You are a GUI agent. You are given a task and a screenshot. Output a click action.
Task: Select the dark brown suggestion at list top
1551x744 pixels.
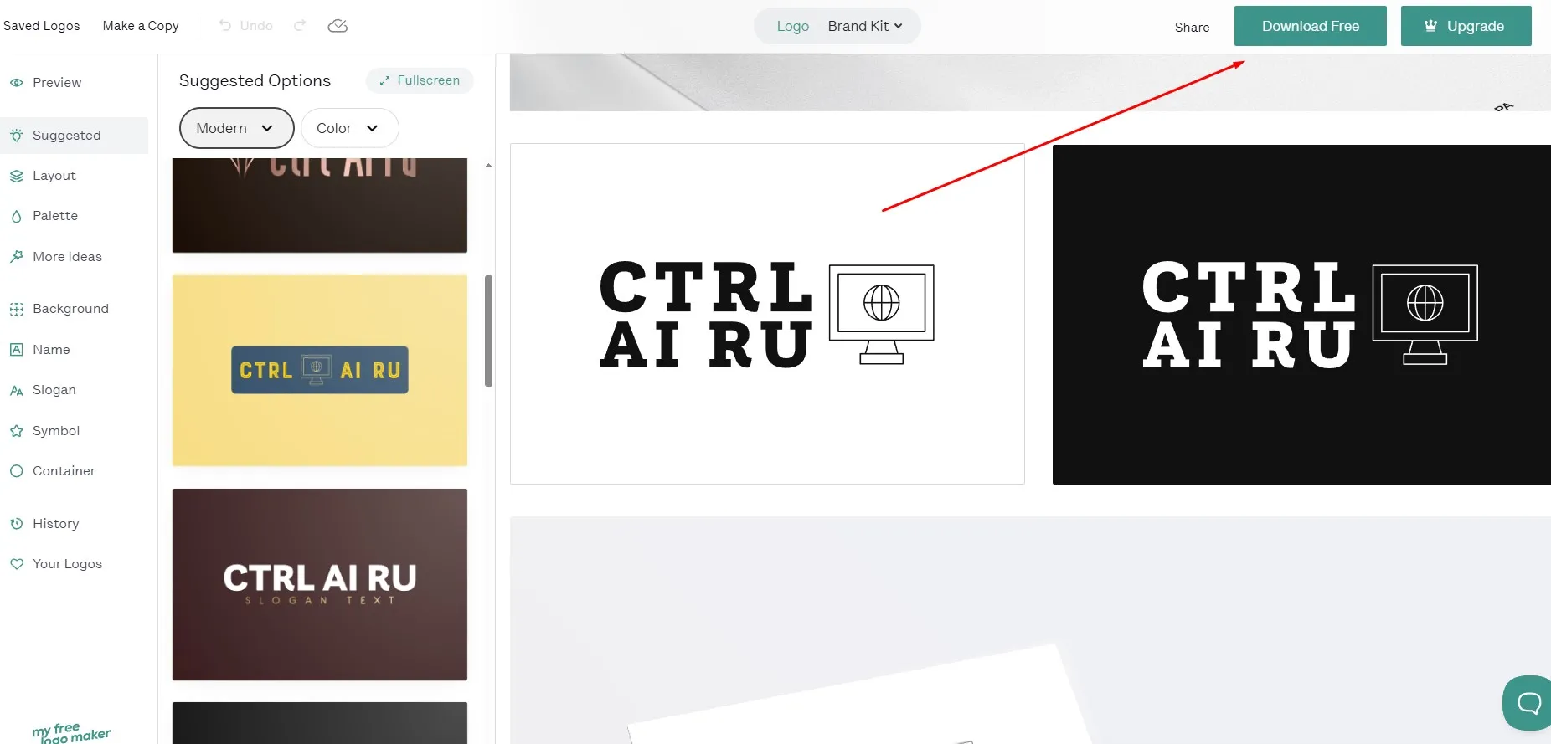pos(320,205)
